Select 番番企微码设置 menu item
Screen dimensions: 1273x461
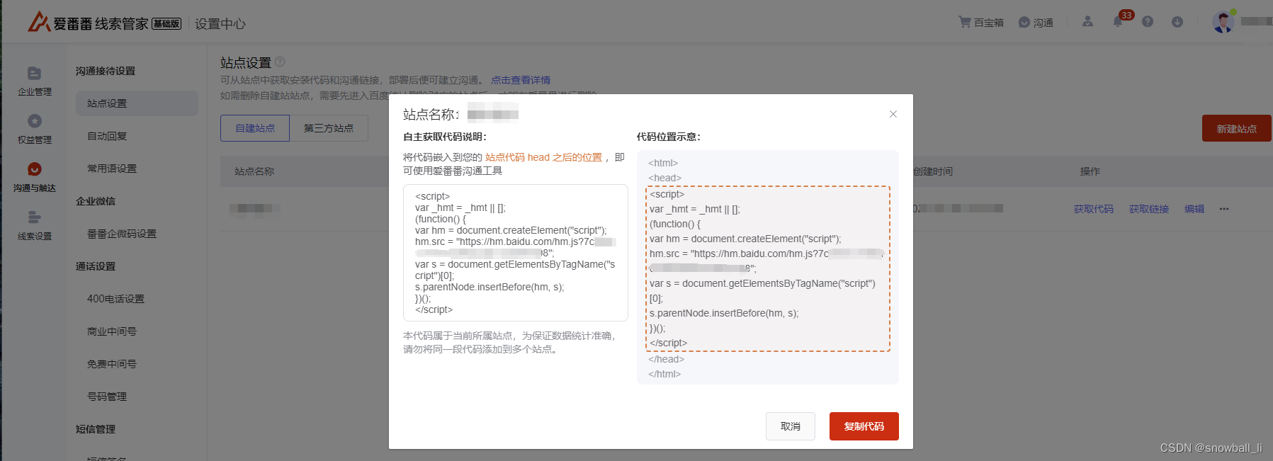click(x=122, y=234)
